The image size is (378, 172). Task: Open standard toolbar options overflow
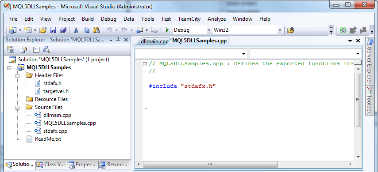(x=331, y=30)
